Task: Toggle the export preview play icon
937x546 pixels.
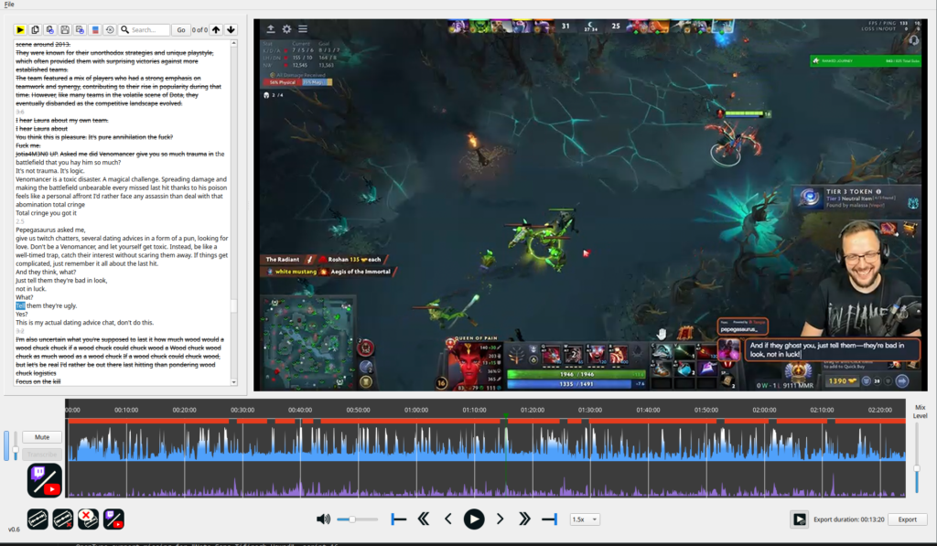Action: pyautogui.click(x=799, y=519)
